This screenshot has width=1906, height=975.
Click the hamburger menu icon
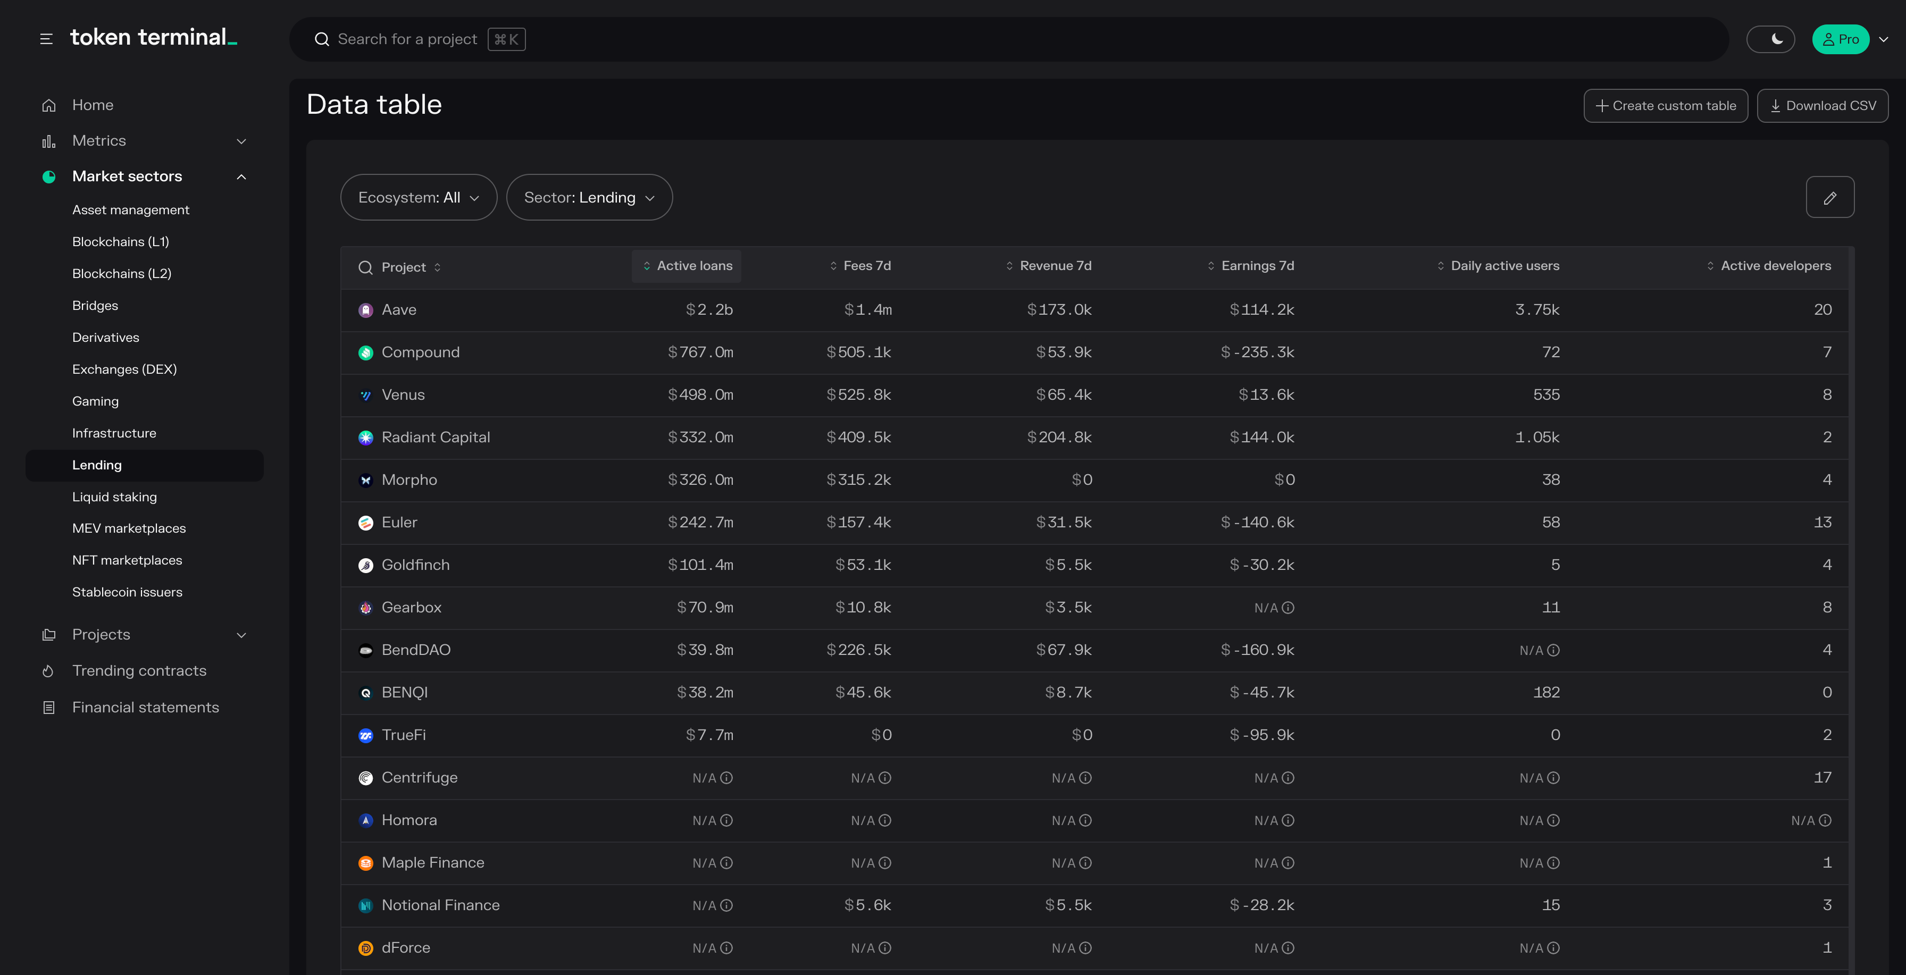tap(46, 39)
